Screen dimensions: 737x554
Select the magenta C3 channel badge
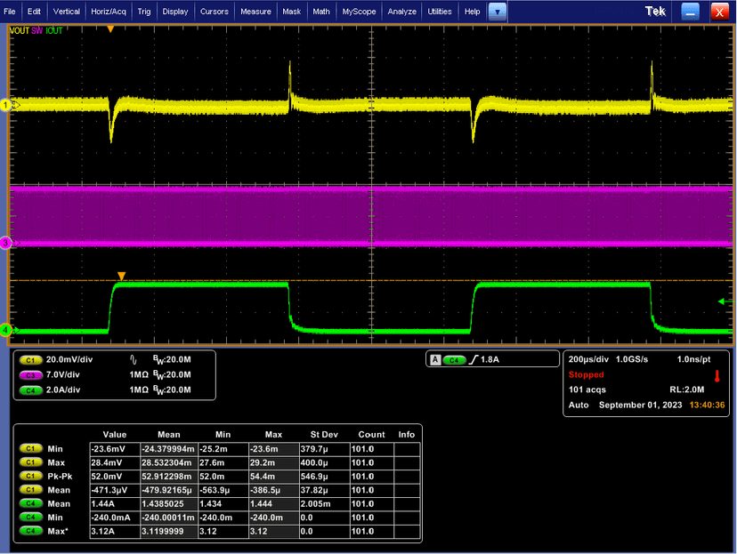[30, 375]
